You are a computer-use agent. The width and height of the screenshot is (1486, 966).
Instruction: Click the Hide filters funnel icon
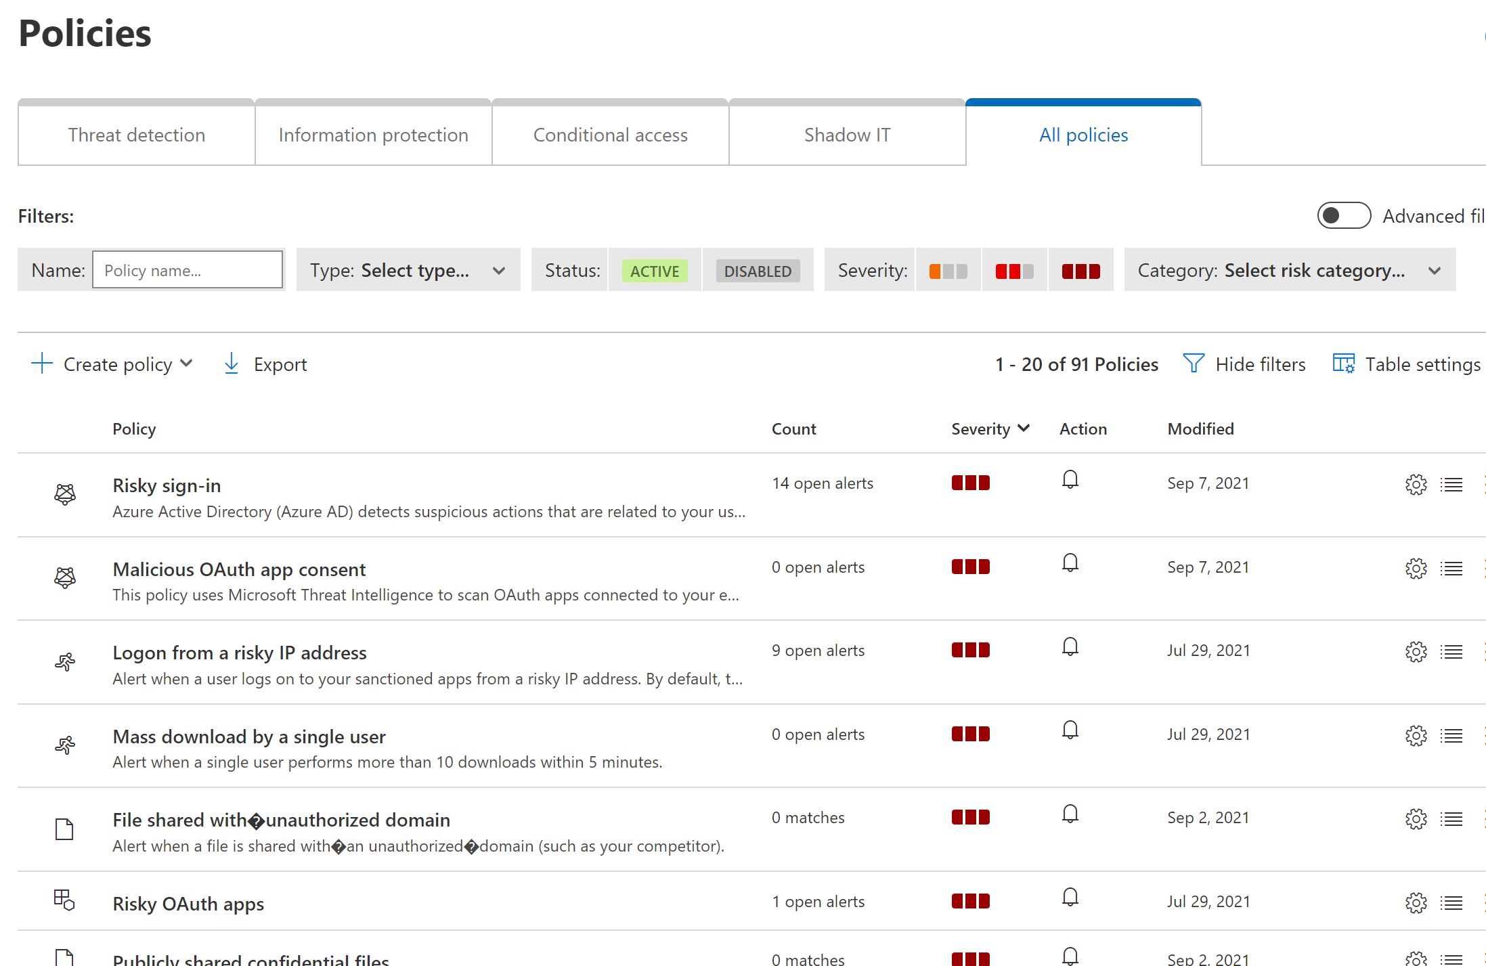[1193, 364]
